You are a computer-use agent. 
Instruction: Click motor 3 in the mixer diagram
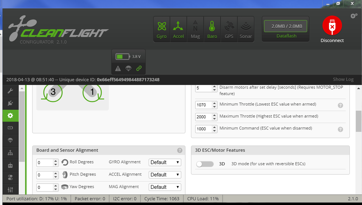point(53,92)
